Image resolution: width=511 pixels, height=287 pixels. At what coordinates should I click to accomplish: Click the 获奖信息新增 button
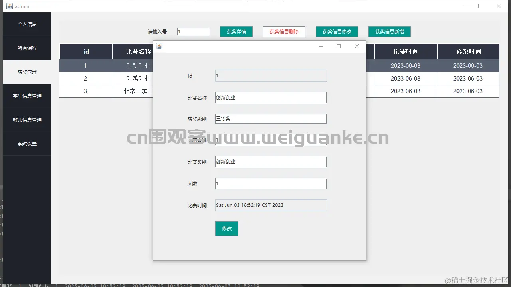390,32
